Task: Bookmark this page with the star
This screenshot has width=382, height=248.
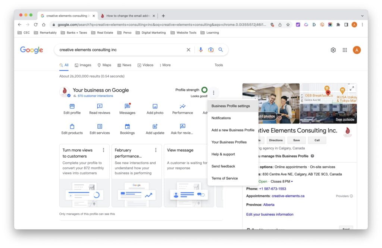Action: tap(288, 25)
